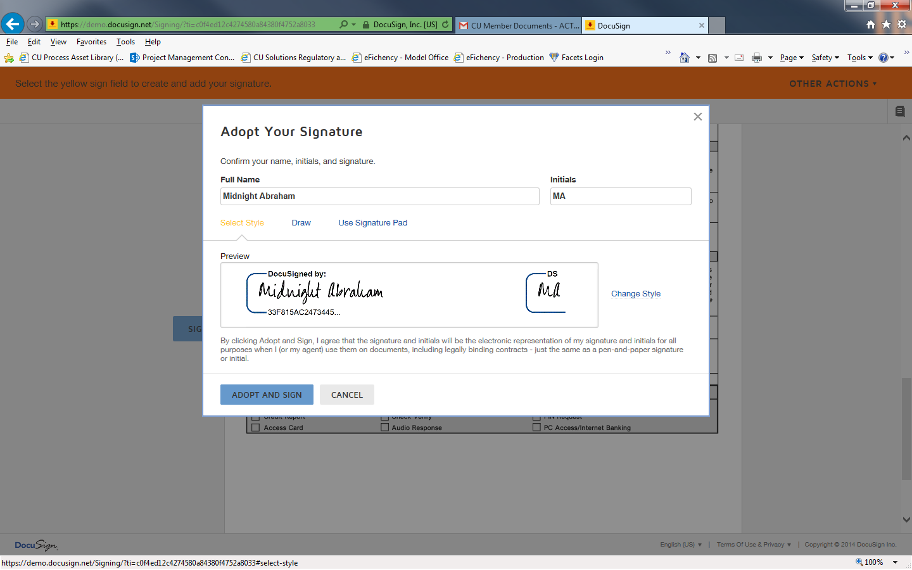The height and width of the screenshot is (570, 912).
Task: Click the Full Name input field
Action: pyautogui.click(x=380, y=196)
